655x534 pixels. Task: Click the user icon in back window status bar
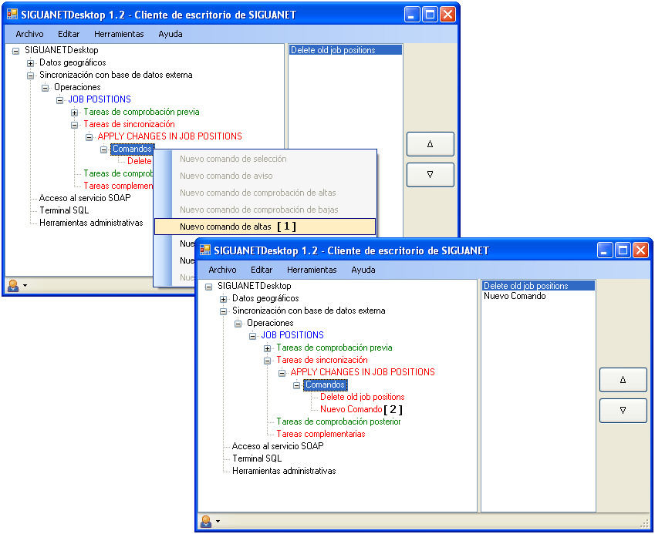(x=13, y=285)
